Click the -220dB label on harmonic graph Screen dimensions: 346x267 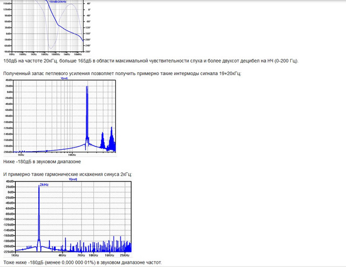coord(9,251)
